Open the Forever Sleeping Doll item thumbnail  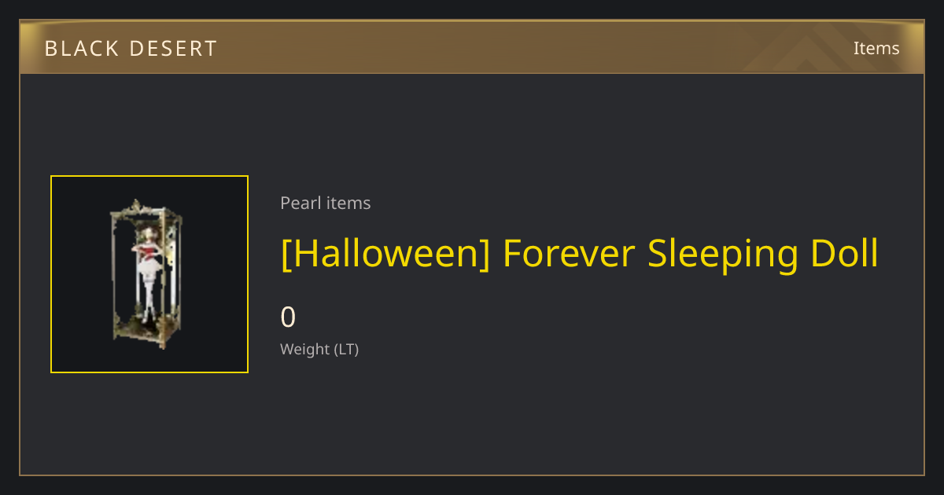tap(149, 274)
